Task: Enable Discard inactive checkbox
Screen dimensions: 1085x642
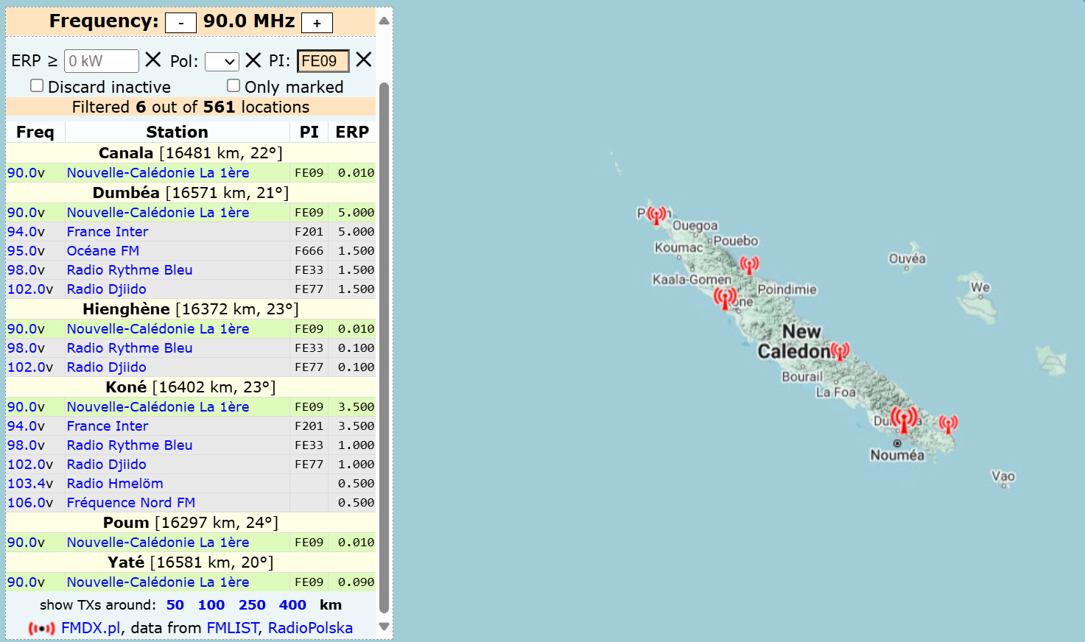Action: 37,86
